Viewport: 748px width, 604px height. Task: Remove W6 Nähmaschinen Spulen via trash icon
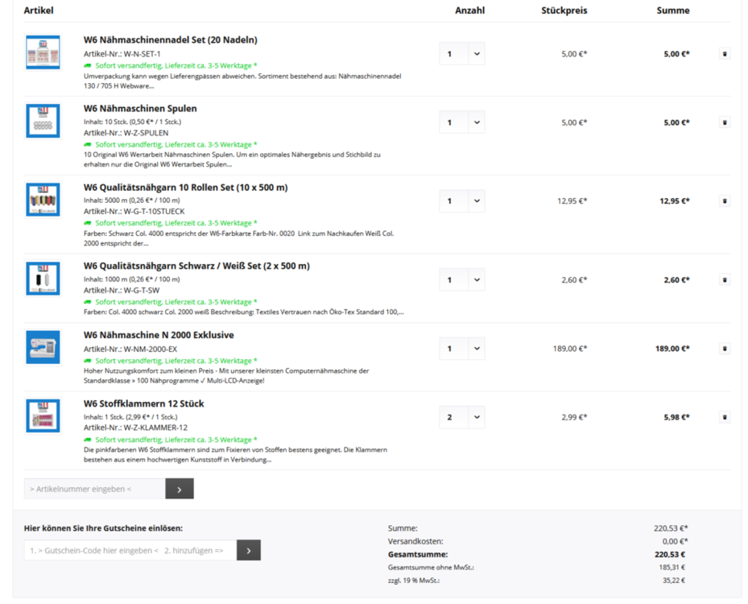pyautogui.click(x=724, y=122)
